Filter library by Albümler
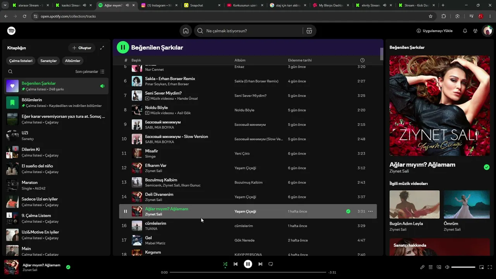This screenshot has height=279, width=496. point(72,61)
